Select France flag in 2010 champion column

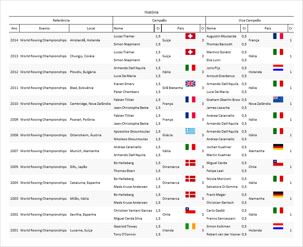click(190, 100)
